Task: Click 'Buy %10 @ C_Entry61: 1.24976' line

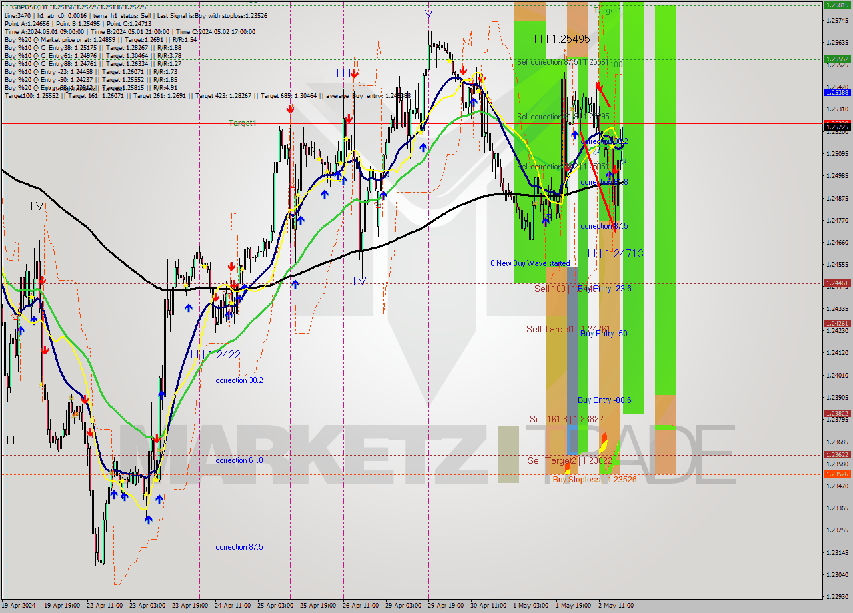Action: pyautogui.click(x=92, y=55)
